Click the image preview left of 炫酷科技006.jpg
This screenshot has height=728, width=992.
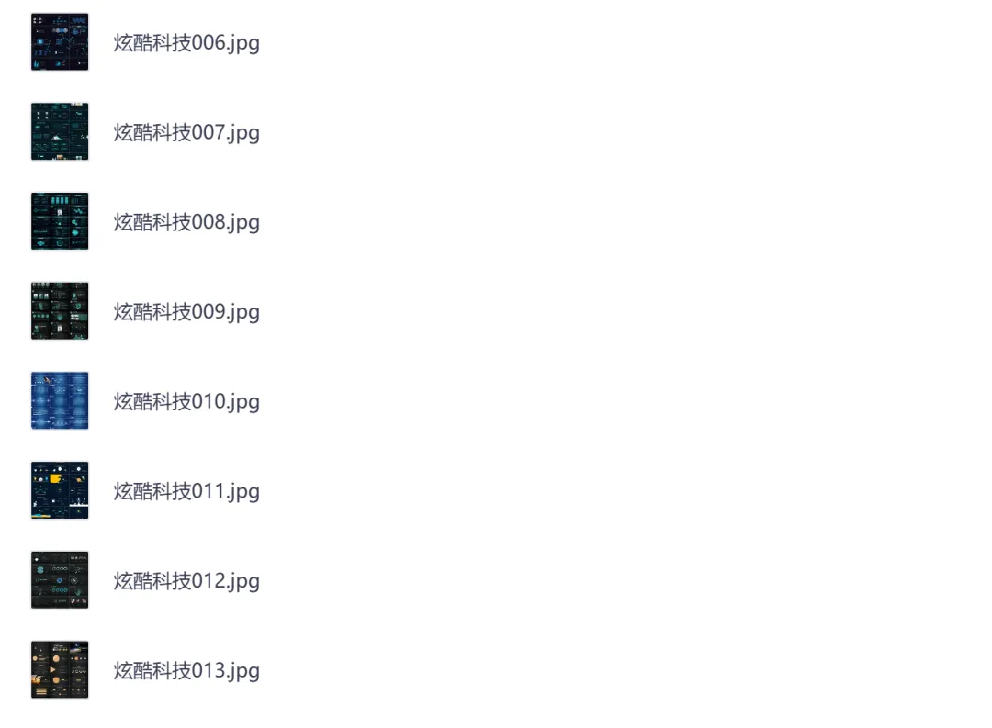[60, 41]
